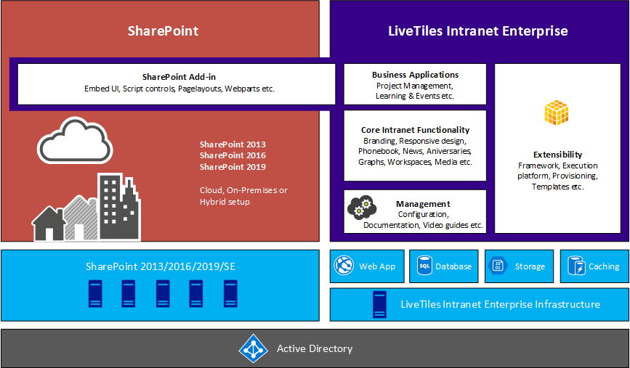The image size is (630, 368).
Task: Click the Active Directory label
Action: pyautogui.click(x=315, y=348)
